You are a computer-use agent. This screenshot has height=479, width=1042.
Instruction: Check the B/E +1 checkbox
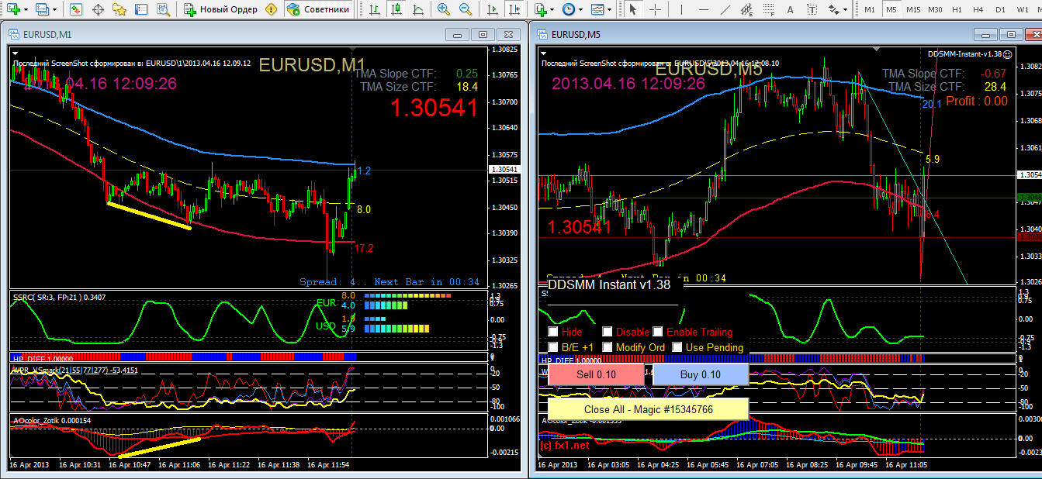click(553, 347)
